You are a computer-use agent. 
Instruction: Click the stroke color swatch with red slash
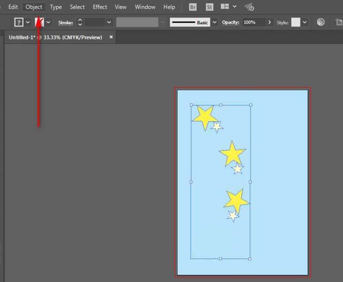pyautogui.click(x=40, y=22)
